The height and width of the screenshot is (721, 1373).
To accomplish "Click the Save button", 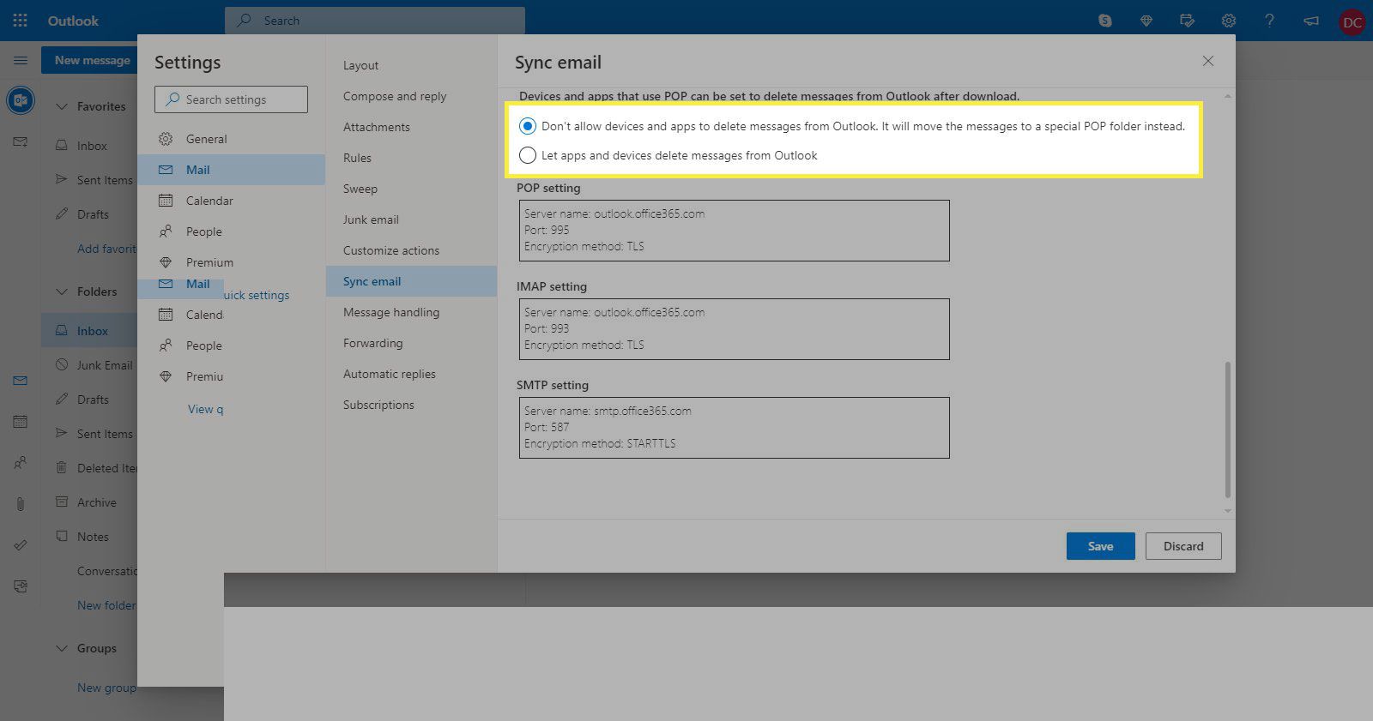I will point(1100,546).
